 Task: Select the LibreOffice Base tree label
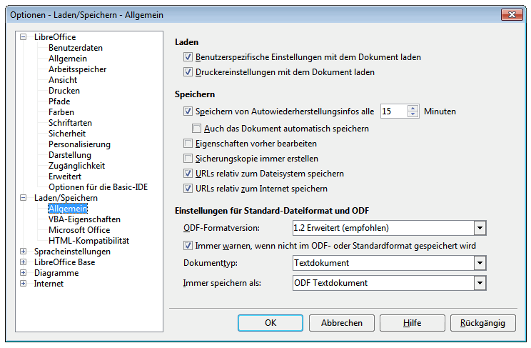point(64,262)
